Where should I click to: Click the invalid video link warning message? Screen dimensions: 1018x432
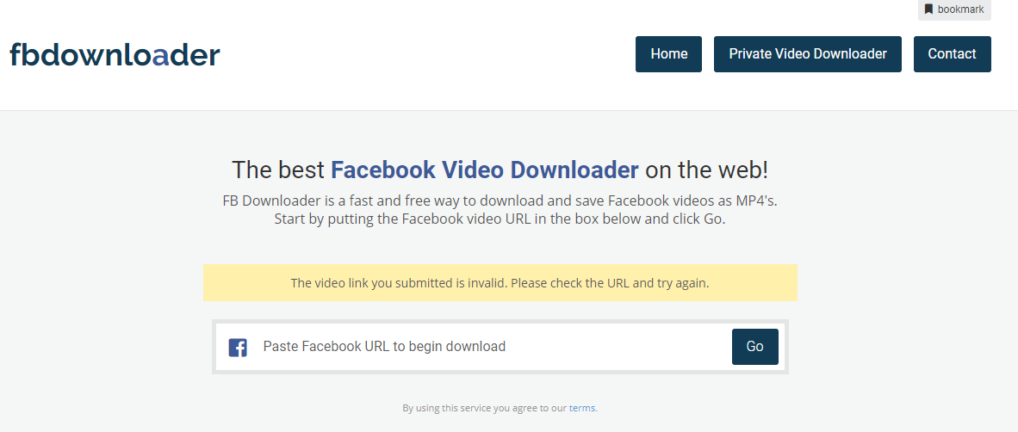pos(500,283)
